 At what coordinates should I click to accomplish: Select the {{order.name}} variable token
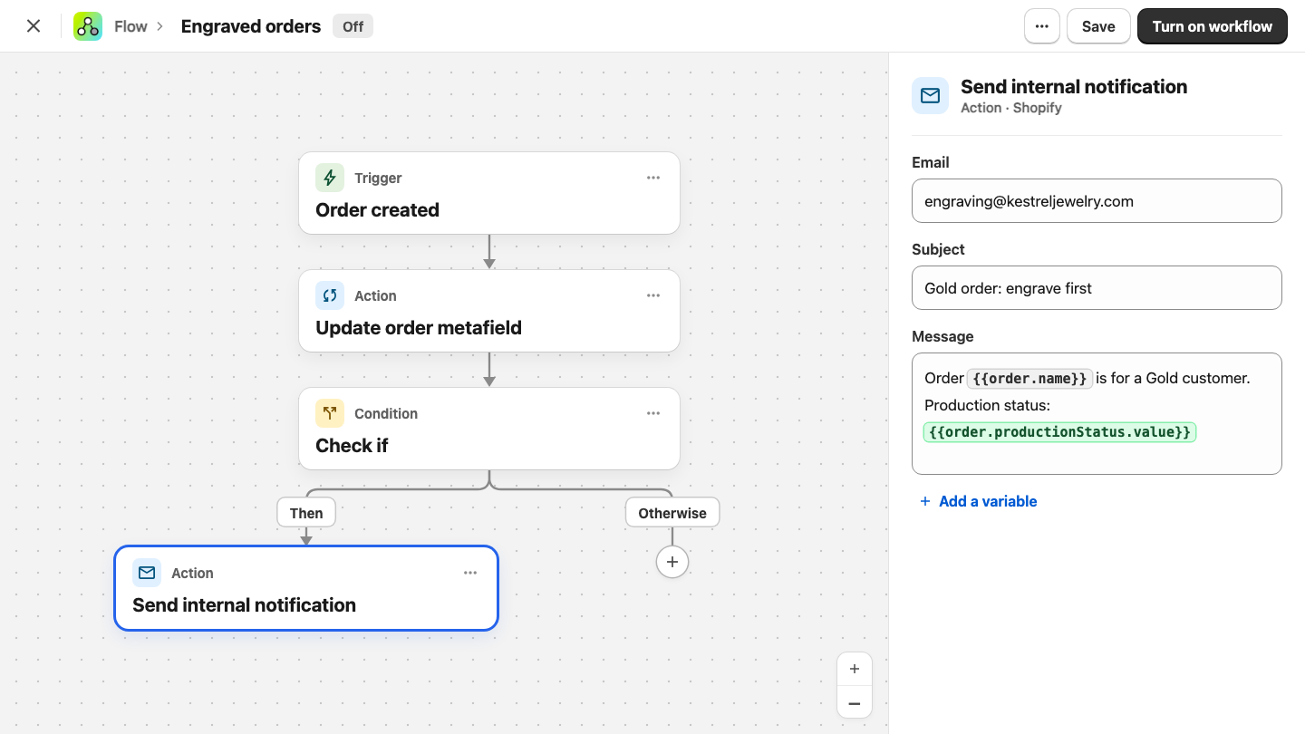tap(1029, 379)
